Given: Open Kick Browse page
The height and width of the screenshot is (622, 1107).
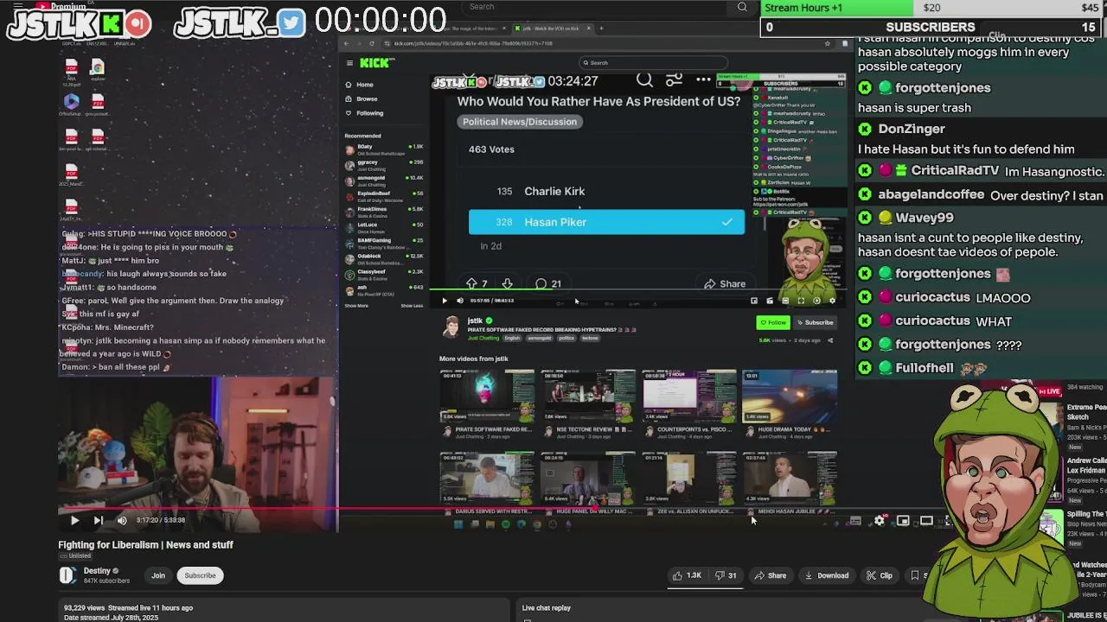Looking at the screenshot, I should pyautogui.click(x=361, y=98).
